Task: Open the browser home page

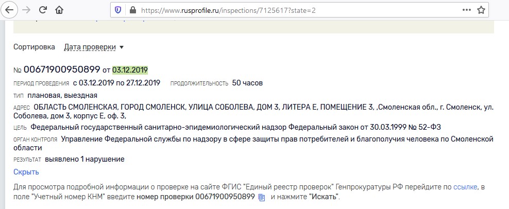Action: (x=59, y=10)
